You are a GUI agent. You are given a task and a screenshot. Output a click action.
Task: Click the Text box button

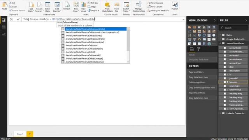click(93, 3)
